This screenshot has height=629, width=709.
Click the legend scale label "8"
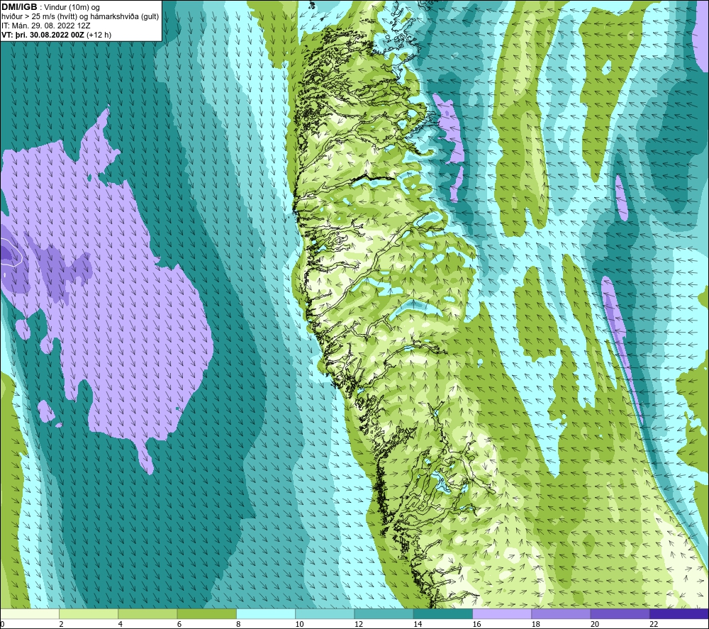(x=238, y=624)
